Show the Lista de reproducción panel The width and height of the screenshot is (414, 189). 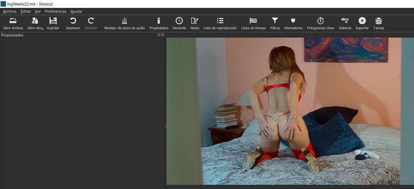pyautogui.click(x=220, y=23)
